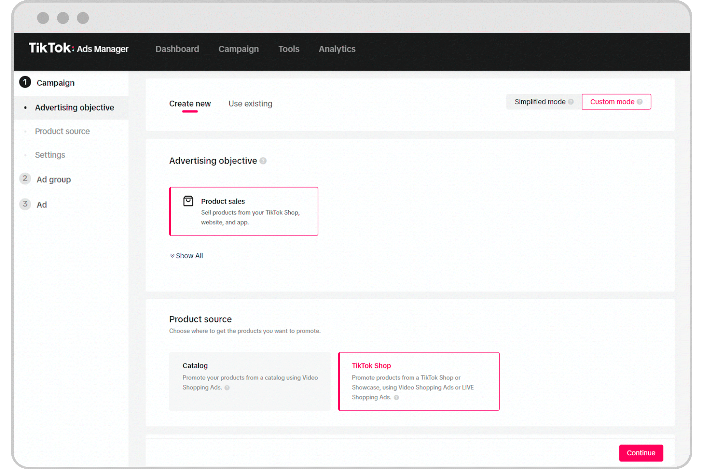Click the third gray window control dot
The image size is (703, 469).
83,18
